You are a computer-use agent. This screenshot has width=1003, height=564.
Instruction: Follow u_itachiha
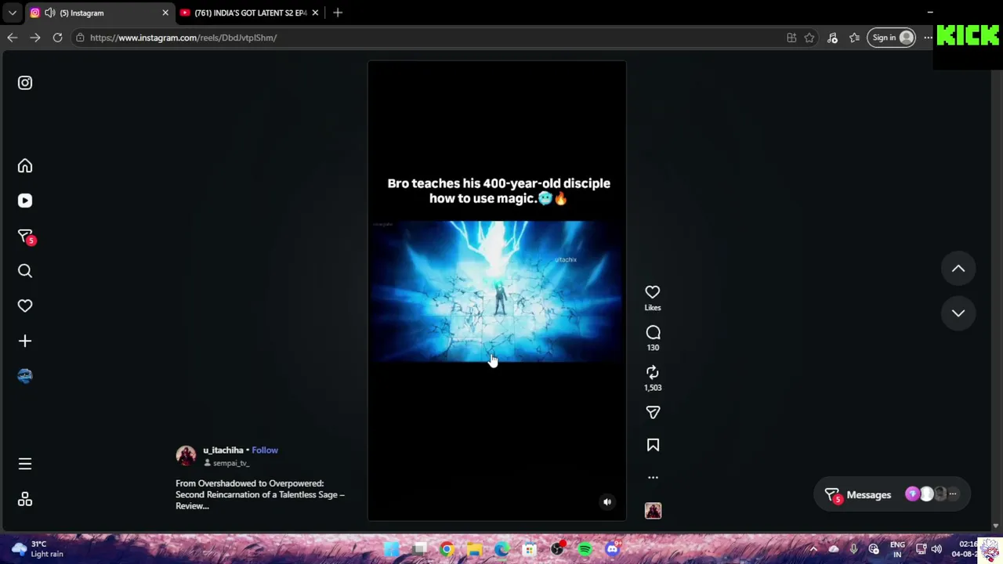(265, 450)
